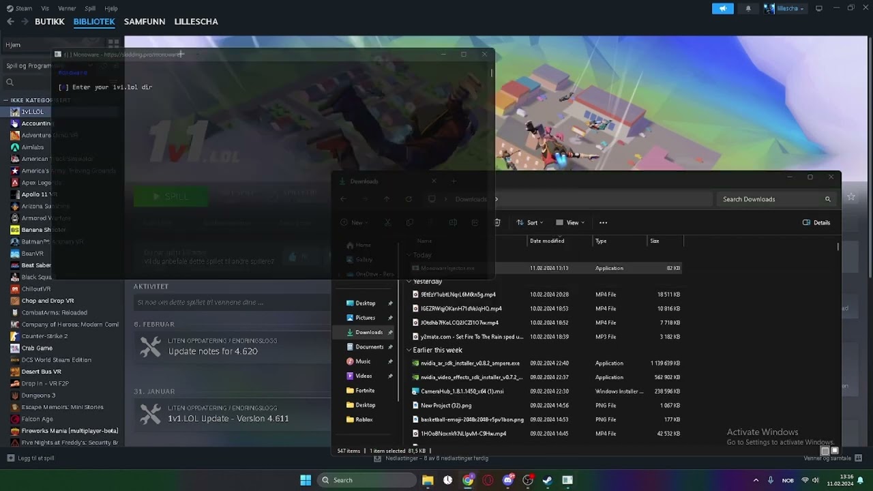The width and height of the screenshot is (873, 491).
Task: Click the search magnifier in the Search Downloads box
Action: 828,199
